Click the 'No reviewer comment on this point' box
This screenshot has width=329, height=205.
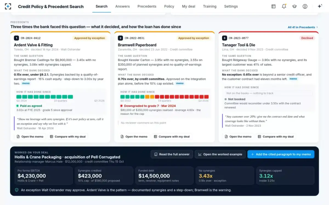coord(164,123)
